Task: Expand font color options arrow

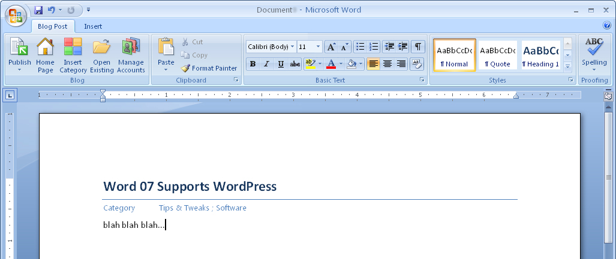Action: click(341, 64)
